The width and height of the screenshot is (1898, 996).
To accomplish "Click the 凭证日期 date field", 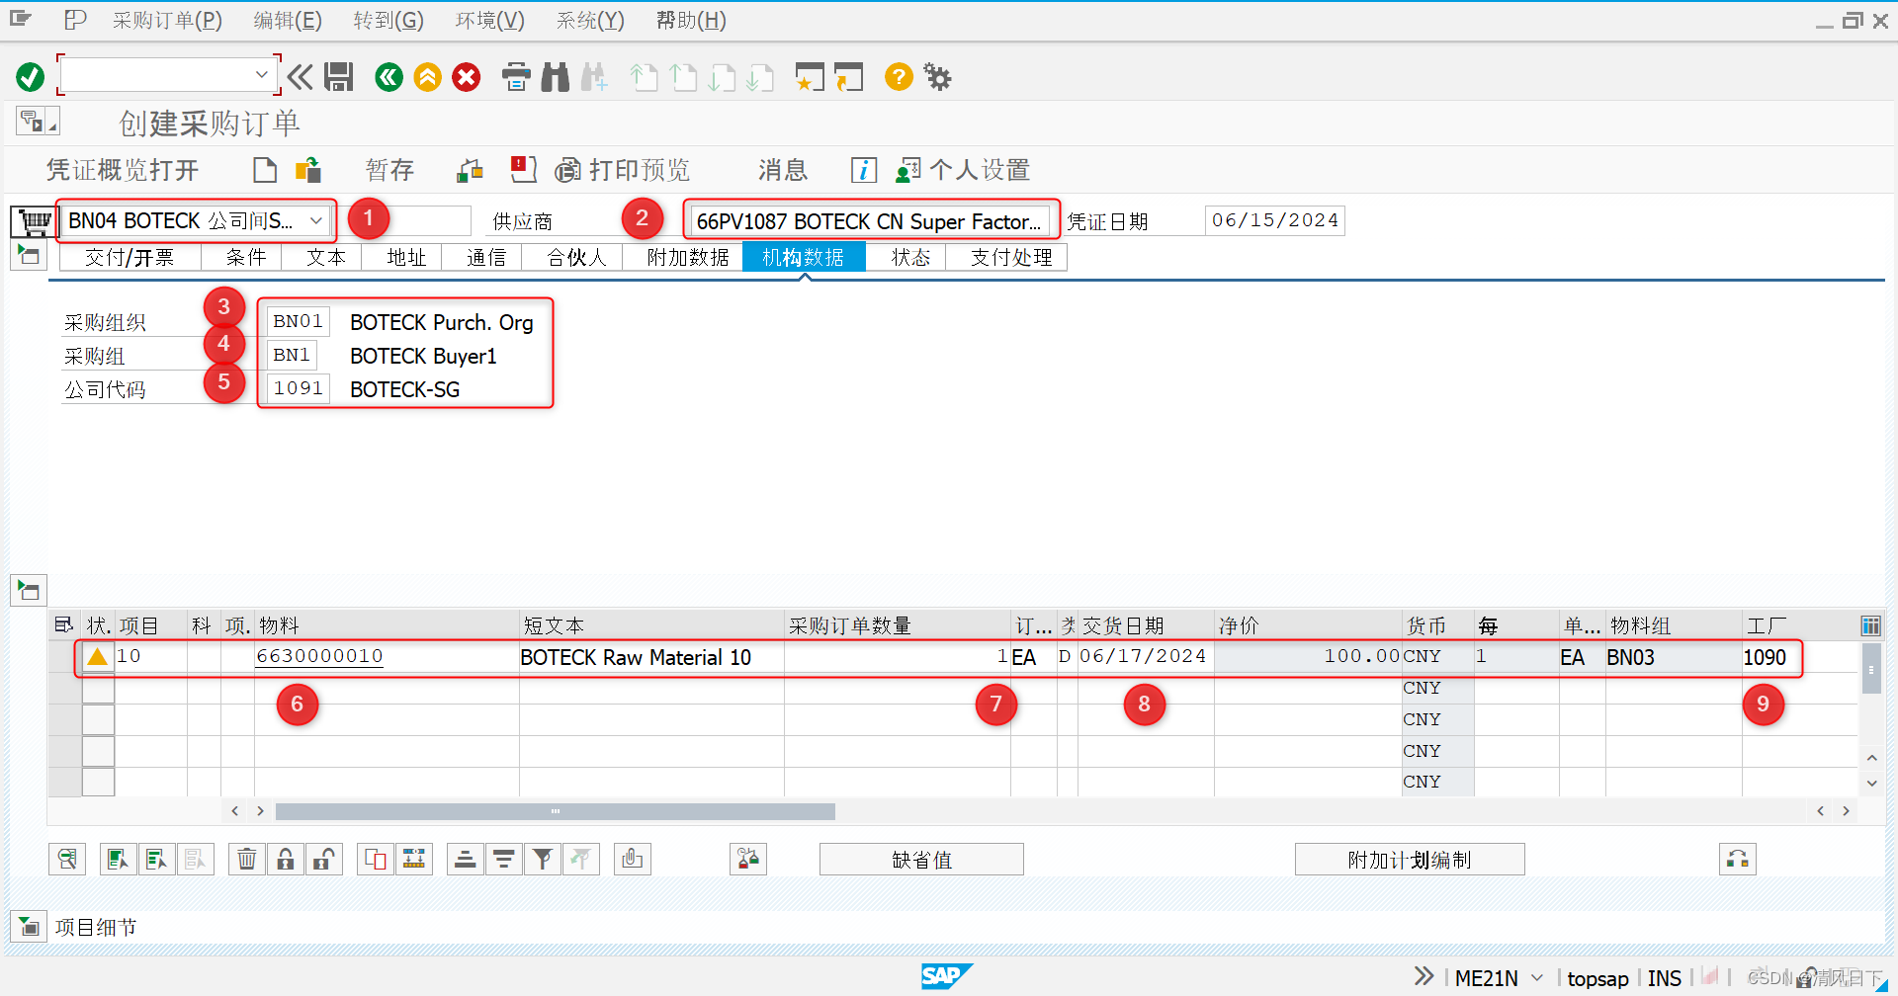I will click(1274, 220).
